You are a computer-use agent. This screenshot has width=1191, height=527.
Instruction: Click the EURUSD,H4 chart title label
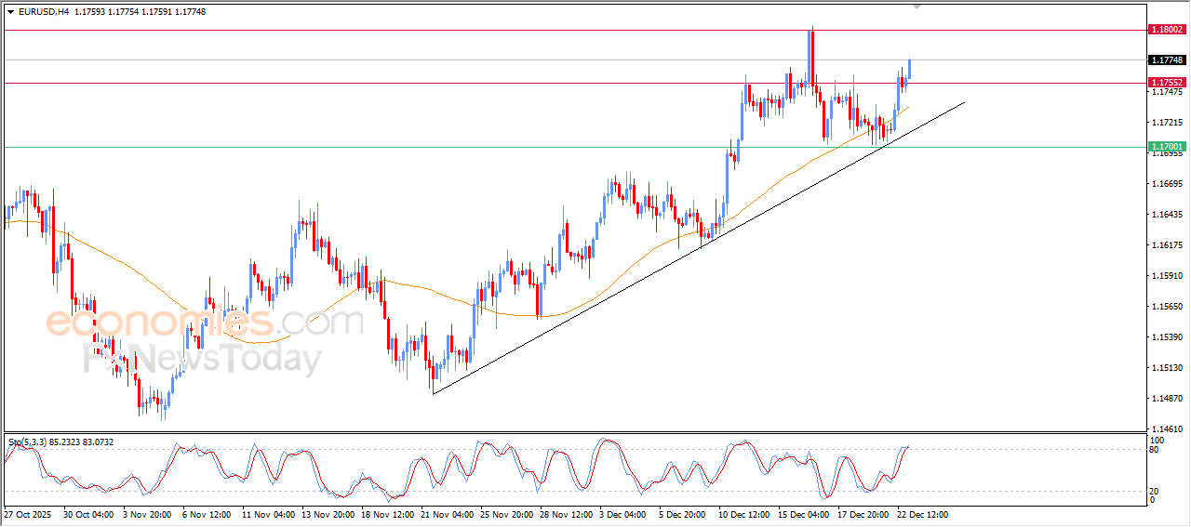42,12
